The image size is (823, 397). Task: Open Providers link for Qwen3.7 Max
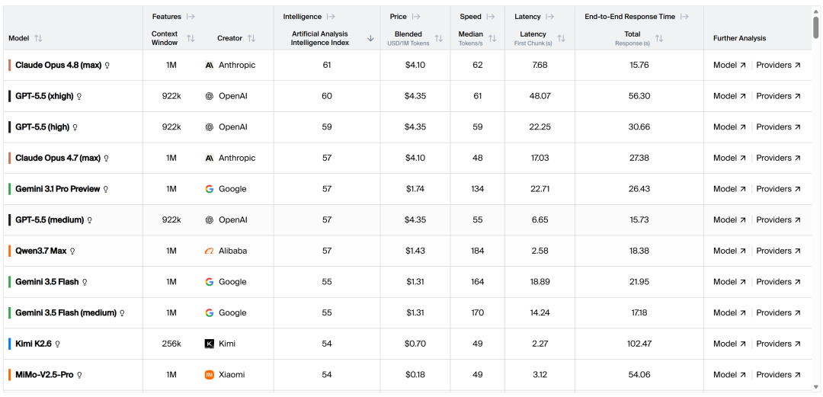(x=778, y=251)
